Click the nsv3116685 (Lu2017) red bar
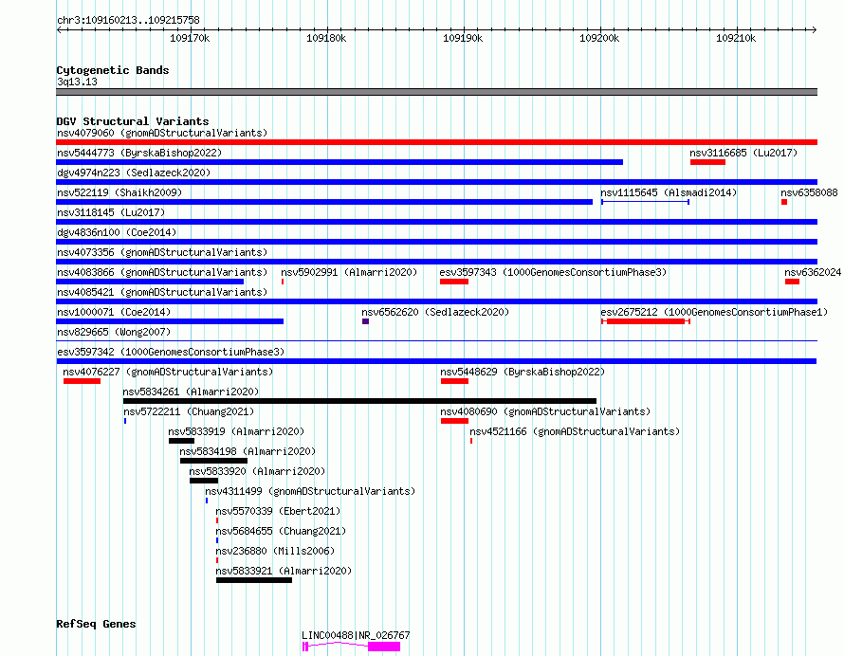This screenshot has height=656, width=844. (x=707, y=162)
